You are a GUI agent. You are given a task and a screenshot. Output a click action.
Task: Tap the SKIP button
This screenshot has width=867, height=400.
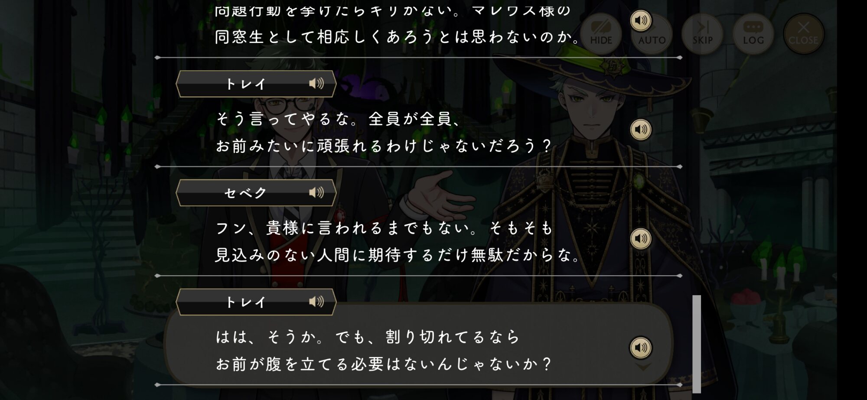[702, 33]
